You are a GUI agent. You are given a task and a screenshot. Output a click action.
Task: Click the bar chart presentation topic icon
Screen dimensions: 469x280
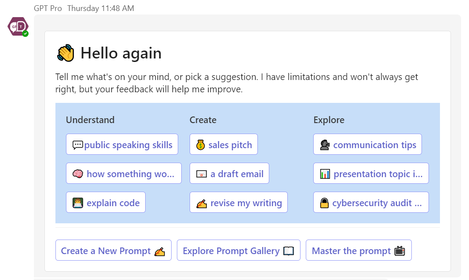tap(325, 174)
